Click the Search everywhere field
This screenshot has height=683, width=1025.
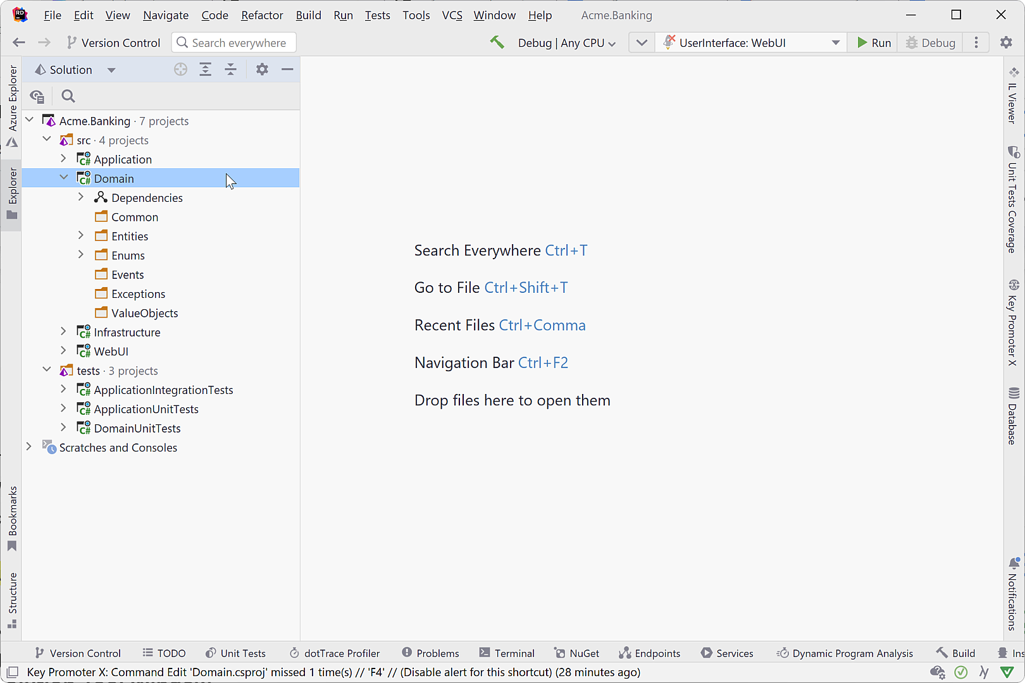(233, 42)
